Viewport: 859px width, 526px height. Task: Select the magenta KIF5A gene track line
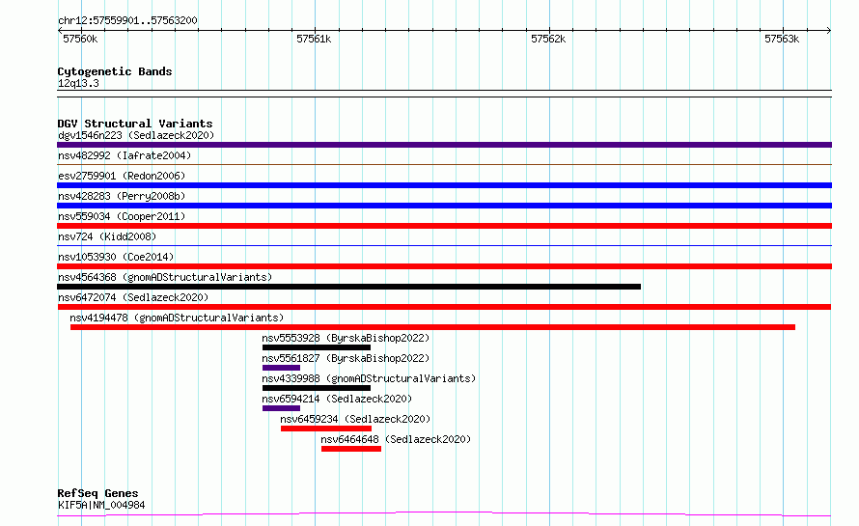tap(444, 514)
